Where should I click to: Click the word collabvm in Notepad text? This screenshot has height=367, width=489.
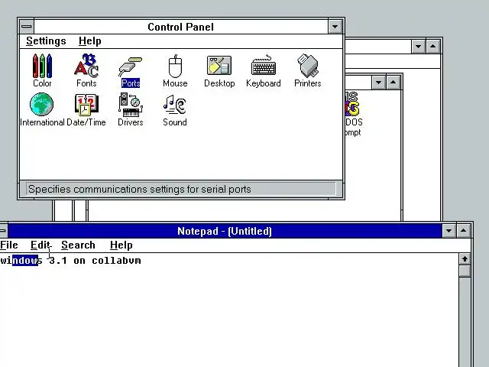click(116, 261)
